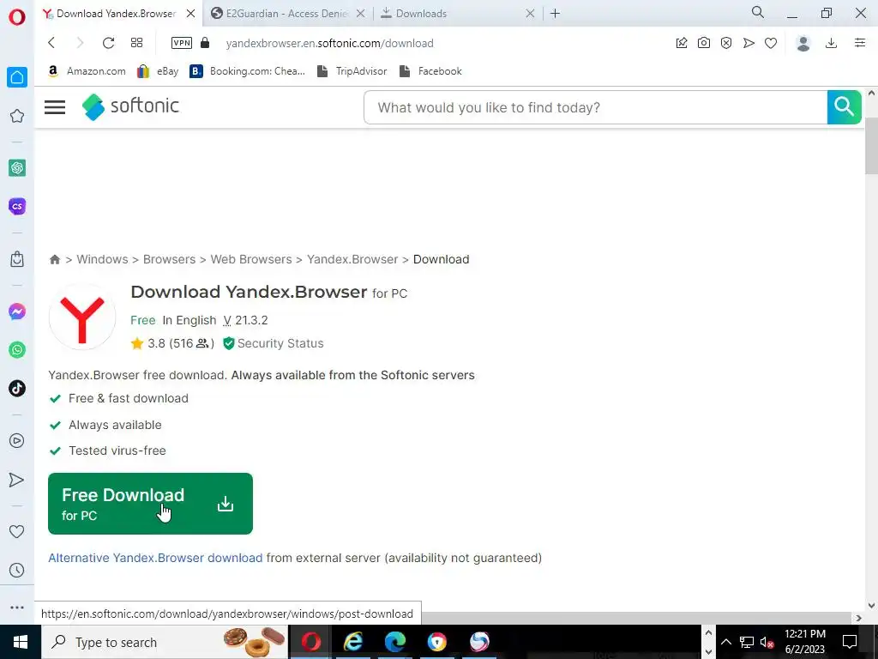This screenshot has height=659, width=878.
Task: View site security padlock info
Action: tap(205, 43)
